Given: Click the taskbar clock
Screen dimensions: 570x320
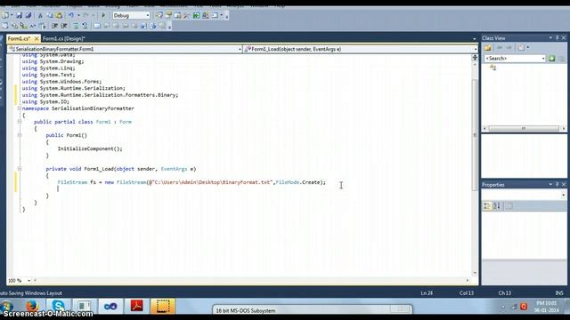Looking at the screenshot, I should pyautogui.click(x=546, y=307).
